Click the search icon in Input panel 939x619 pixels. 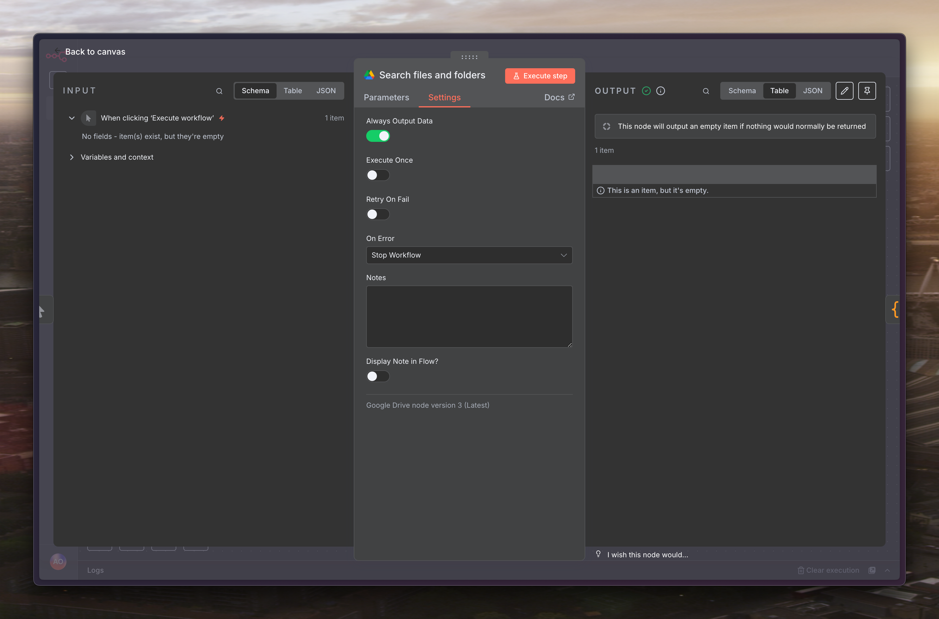[x=219, y=91]
